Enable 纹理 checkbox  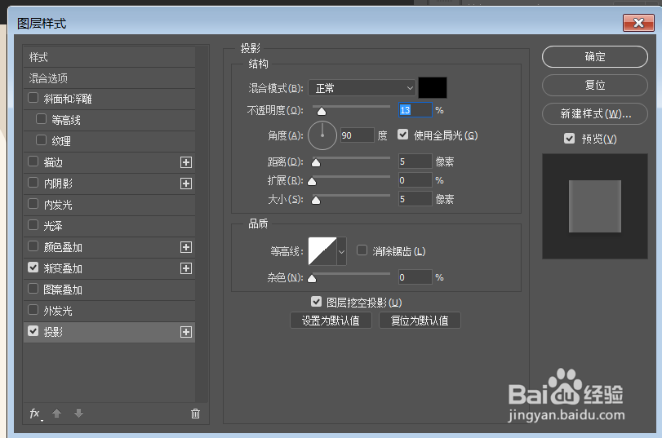click(x=41, y=140)
